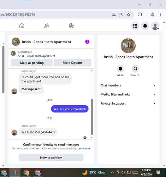This screenshot has width=166, height=177.
Task: Click chat header apartment thumbnail
Action: pos(16,42)
